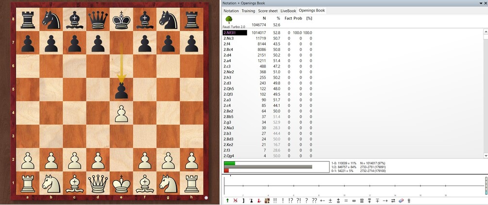Select book move 2.Ke2
This screenshot has width=488, height=205.
click(229, 145)
